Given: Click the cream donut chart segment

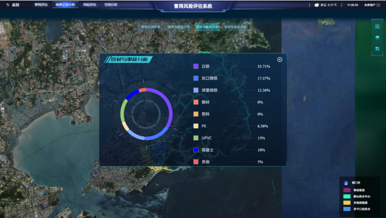Looking at the screenshot, I should 125,126.
